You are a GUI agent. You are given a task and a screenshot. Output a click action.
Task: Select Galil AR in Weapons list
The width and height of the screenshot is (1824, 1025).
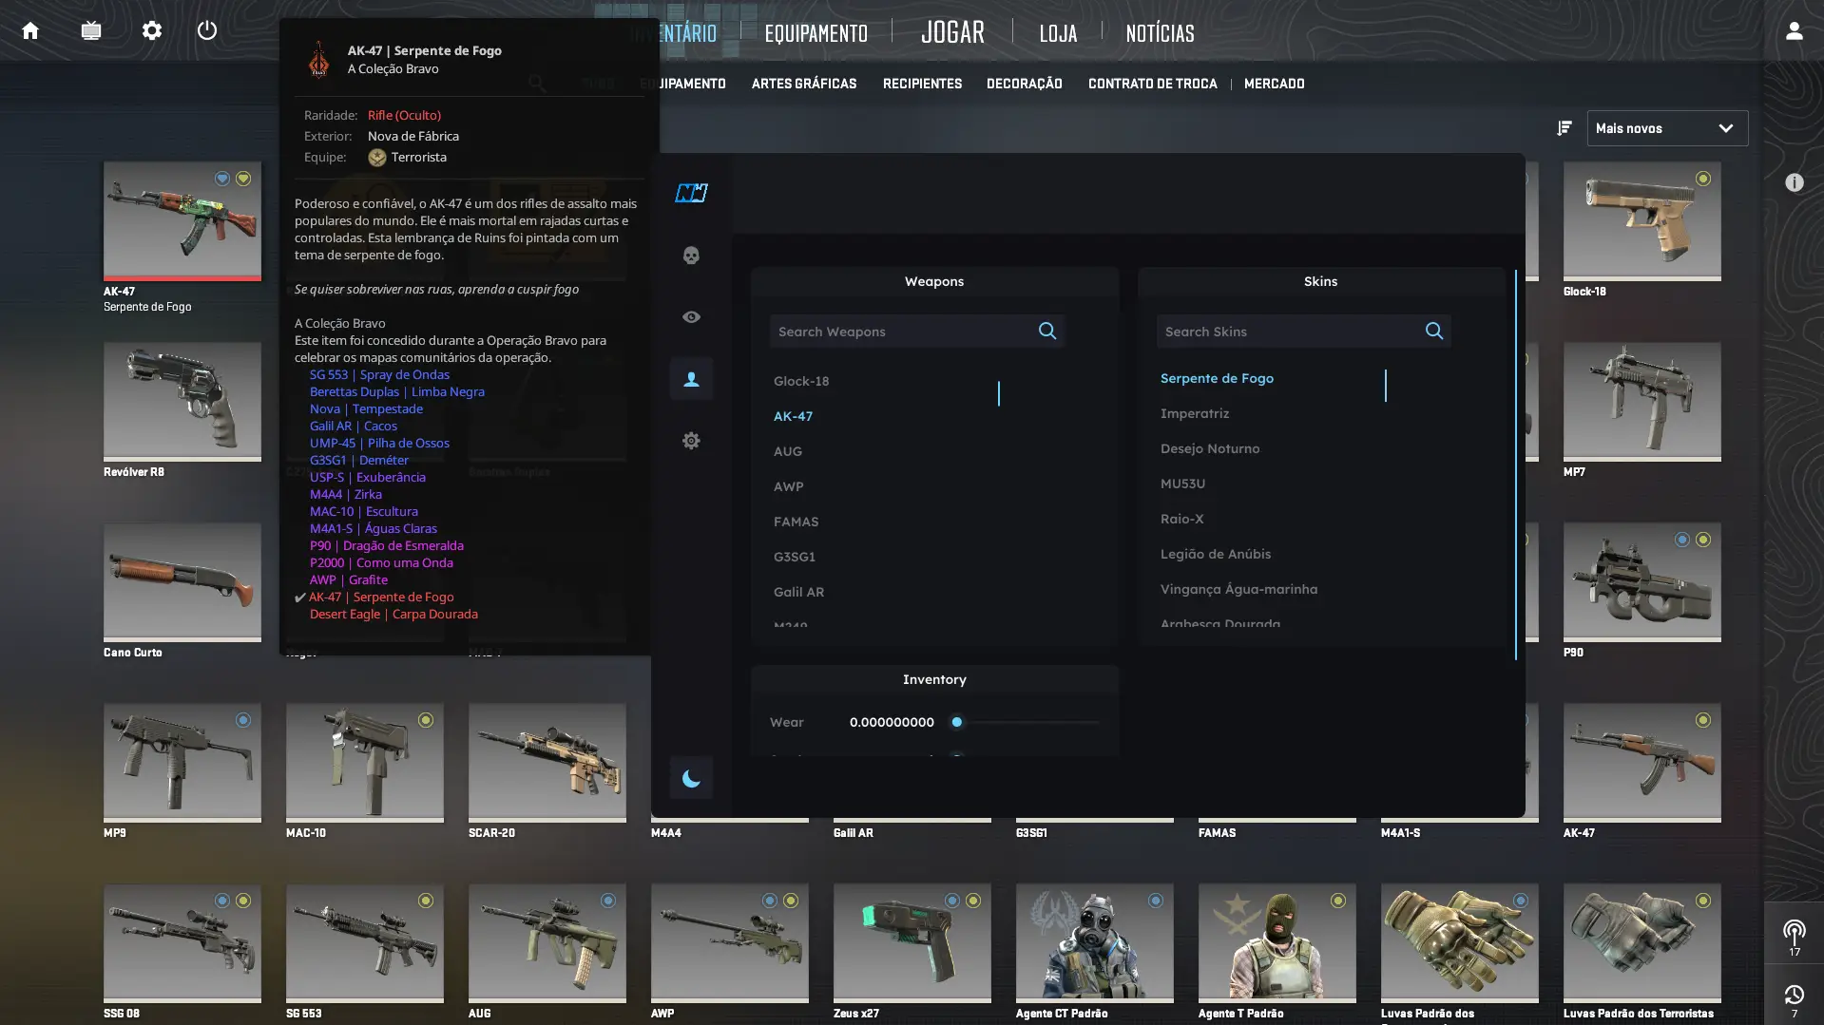(799, 592)
